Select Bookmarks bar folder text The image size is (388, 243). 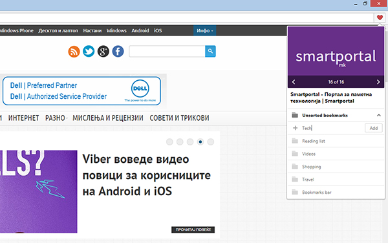(x=316, y=193)
